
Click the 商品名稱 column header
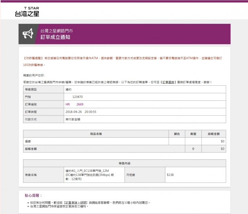click(x=96, y=134)
